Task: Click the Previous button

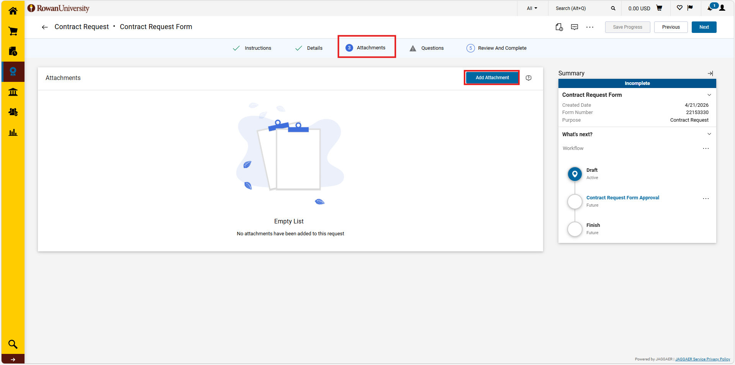Action: [671, 27]
